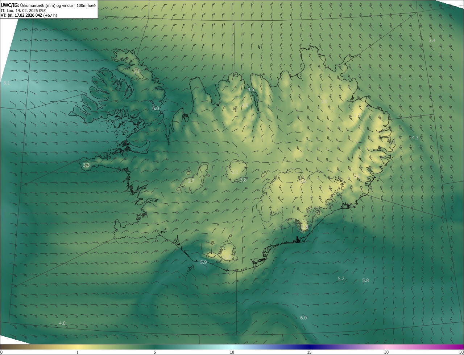Click the '0' label on the color scale
464x355 pixels.
(x=1, y=352)
